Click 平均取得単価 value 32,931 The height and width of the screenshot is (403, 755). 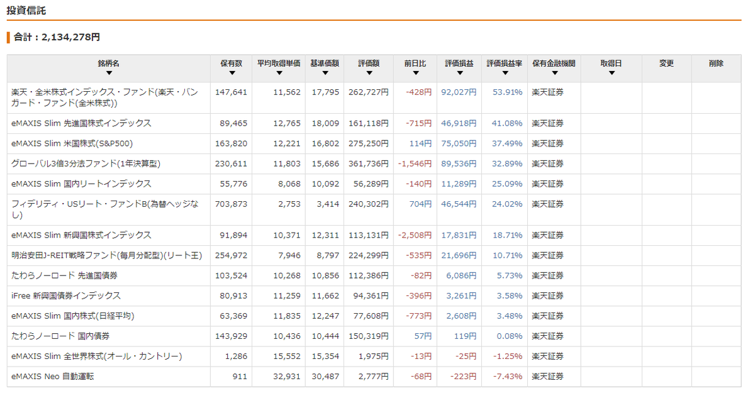tap(287, 376)
